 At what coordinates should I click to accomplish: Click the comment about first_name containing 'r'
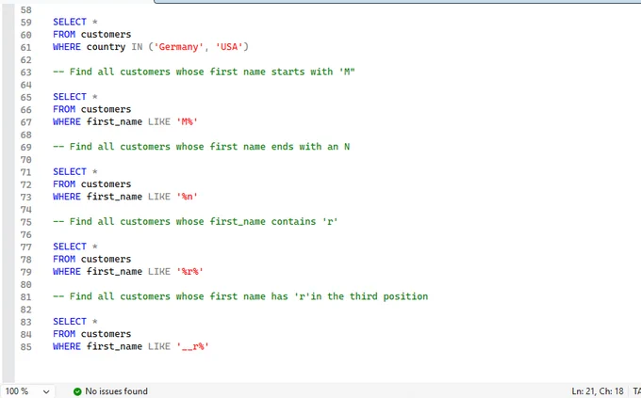195,222
